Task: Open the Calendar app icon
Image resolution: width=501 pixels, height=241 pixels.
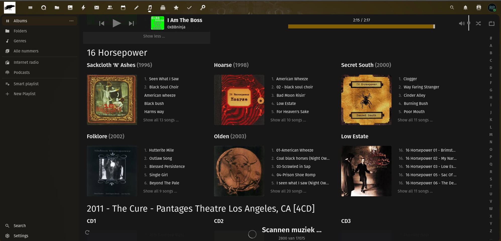Action: coord(123,8)
